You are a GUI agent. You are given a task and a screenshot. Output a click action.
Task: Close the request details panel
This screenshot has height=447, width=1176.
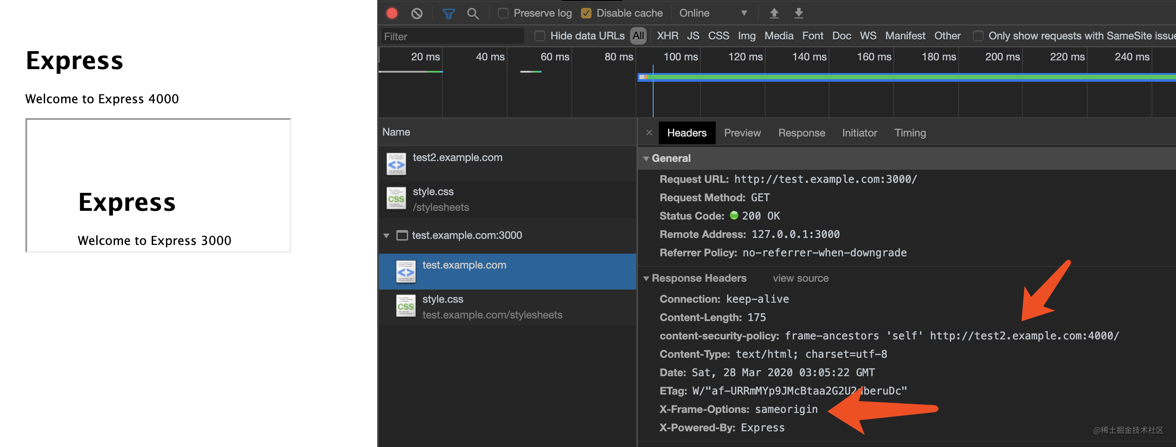pos(649,133)
